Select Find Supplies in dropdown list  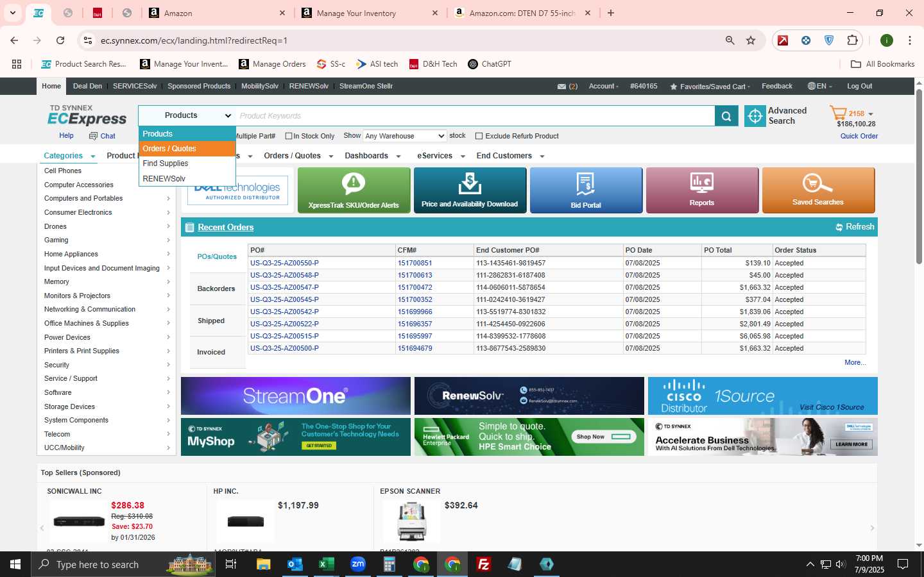pos(187,163)
